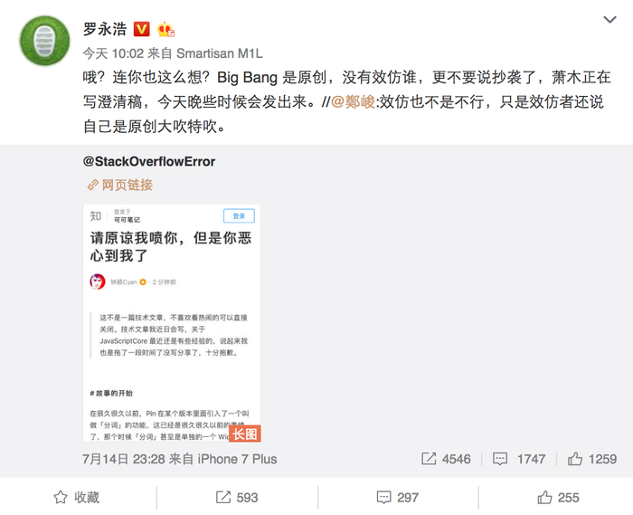
Task: Open the post options chevron menu
Action: point(609,19)
